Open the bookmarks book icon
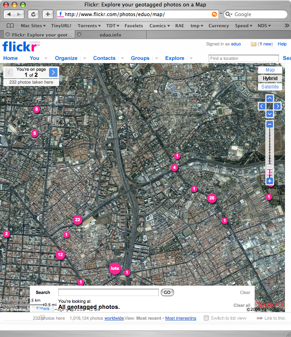This screenshot has width=291, height=337. [10, 26]
